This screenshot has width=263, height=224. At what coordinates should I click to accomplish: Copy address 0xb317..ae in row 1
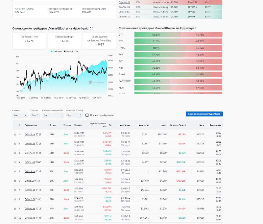click(36, 135)
